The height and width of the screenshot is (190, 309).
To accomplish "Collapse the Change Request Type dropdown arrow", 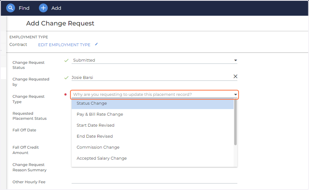I will click(x=235, y=94).
